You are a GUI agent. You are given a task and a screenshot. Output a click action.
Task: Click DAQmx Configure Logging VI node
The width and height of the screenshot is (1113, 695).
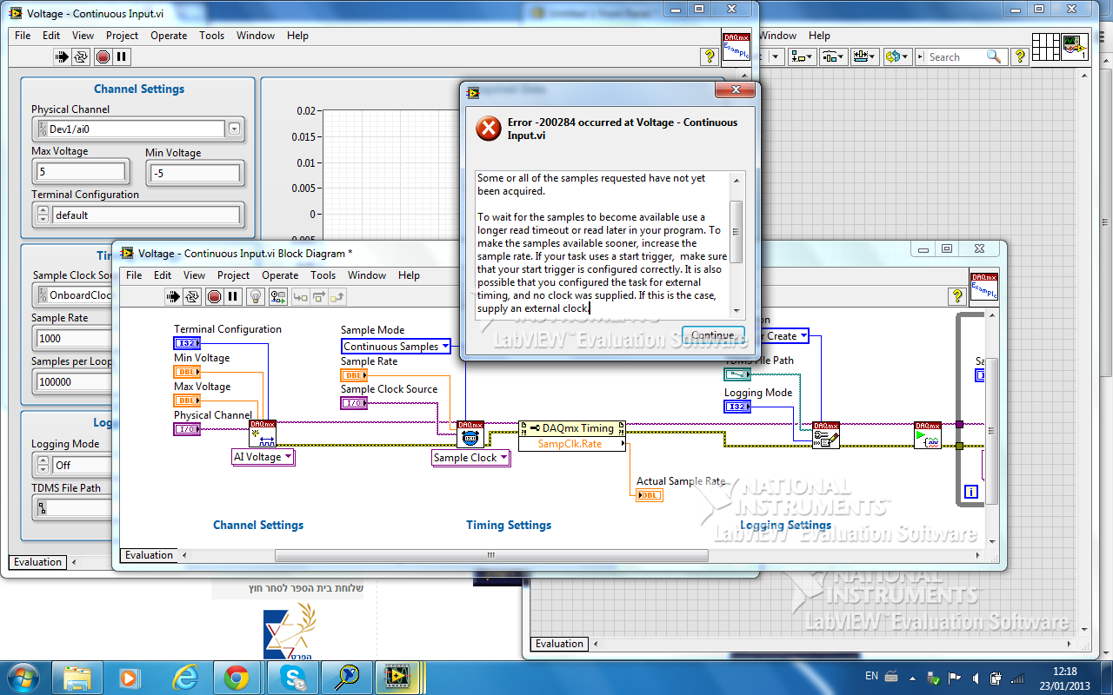[826, 435]
